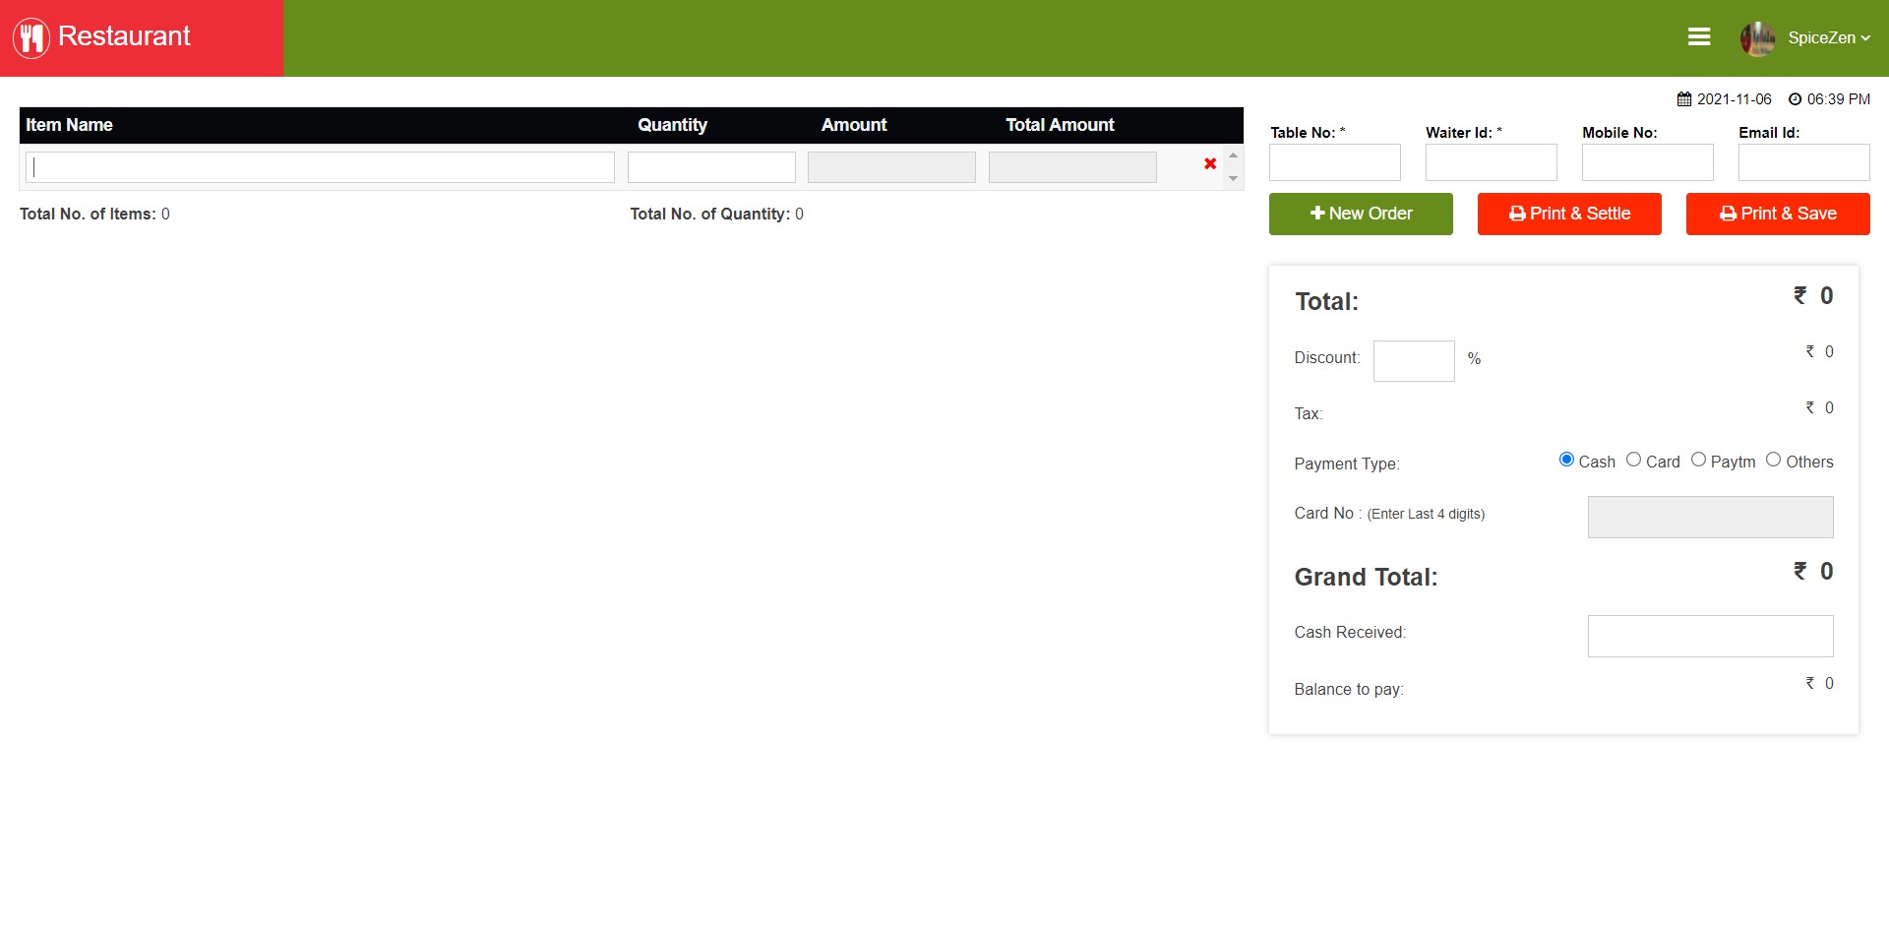Pick Others payment option
The height and width of the screenshot is (927, 1889).
click(x=1773, y=460)
